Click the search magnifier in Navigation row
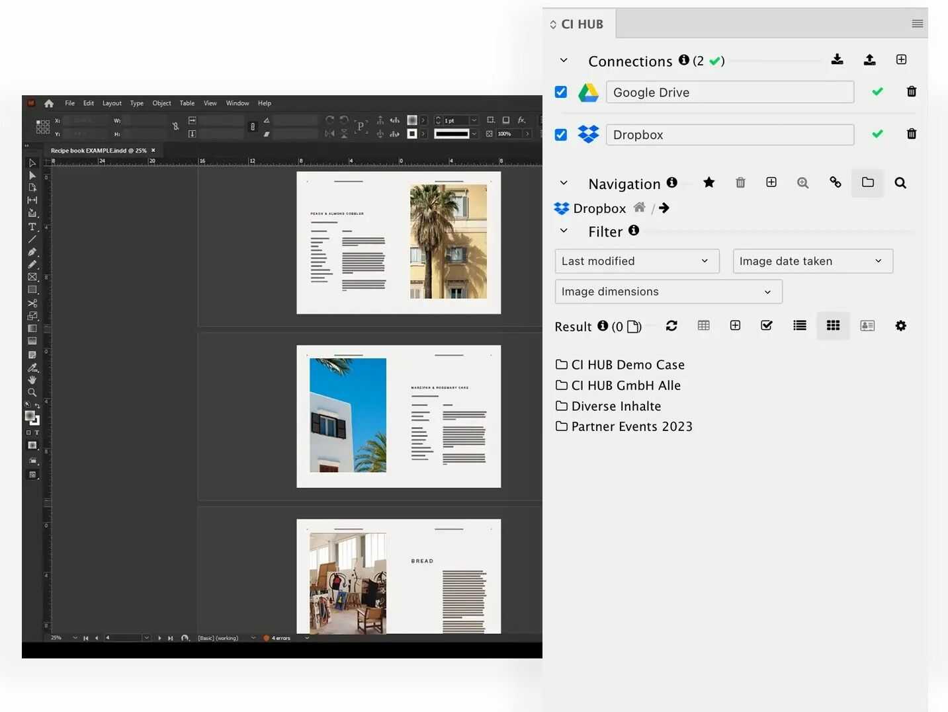Screen dimensions: 948x712 900,183
